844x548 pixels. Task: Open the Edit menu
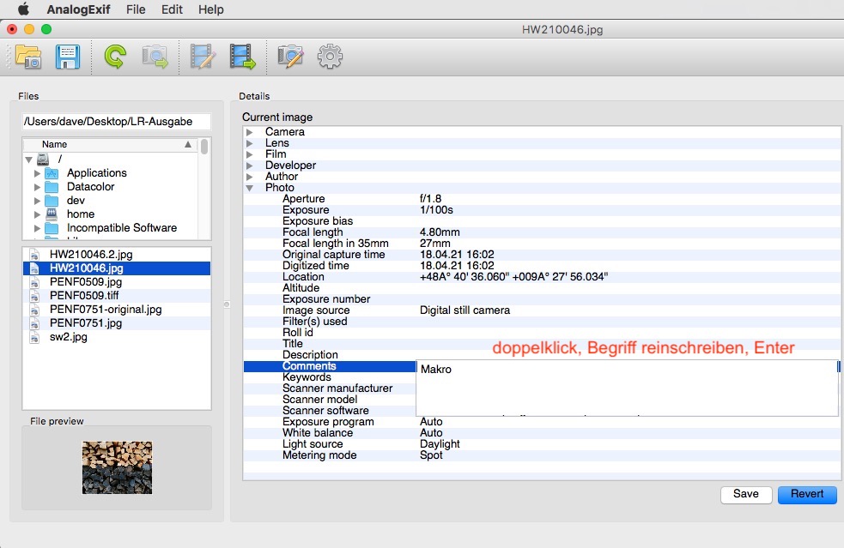click(x=172, y=9)
